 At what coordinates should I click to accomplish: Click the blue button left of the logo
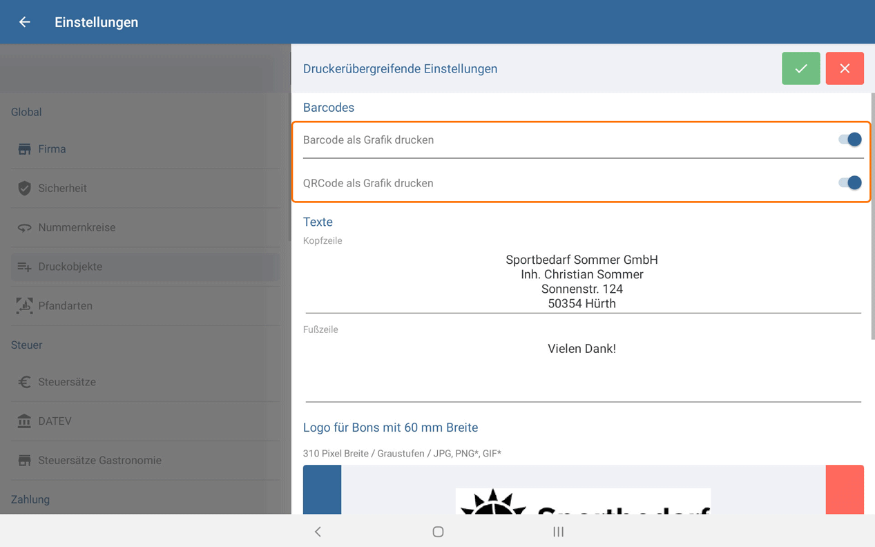click(x=322, y=490)
